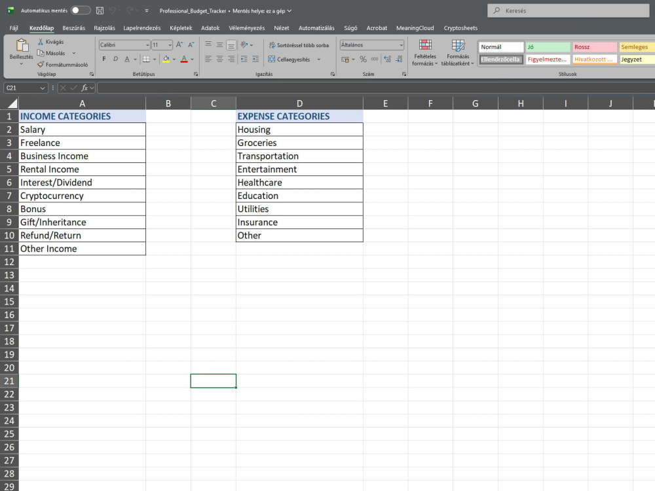655x491 pixels.
Task: Toggle italic D formatting
Action: [x=115, y=60]
